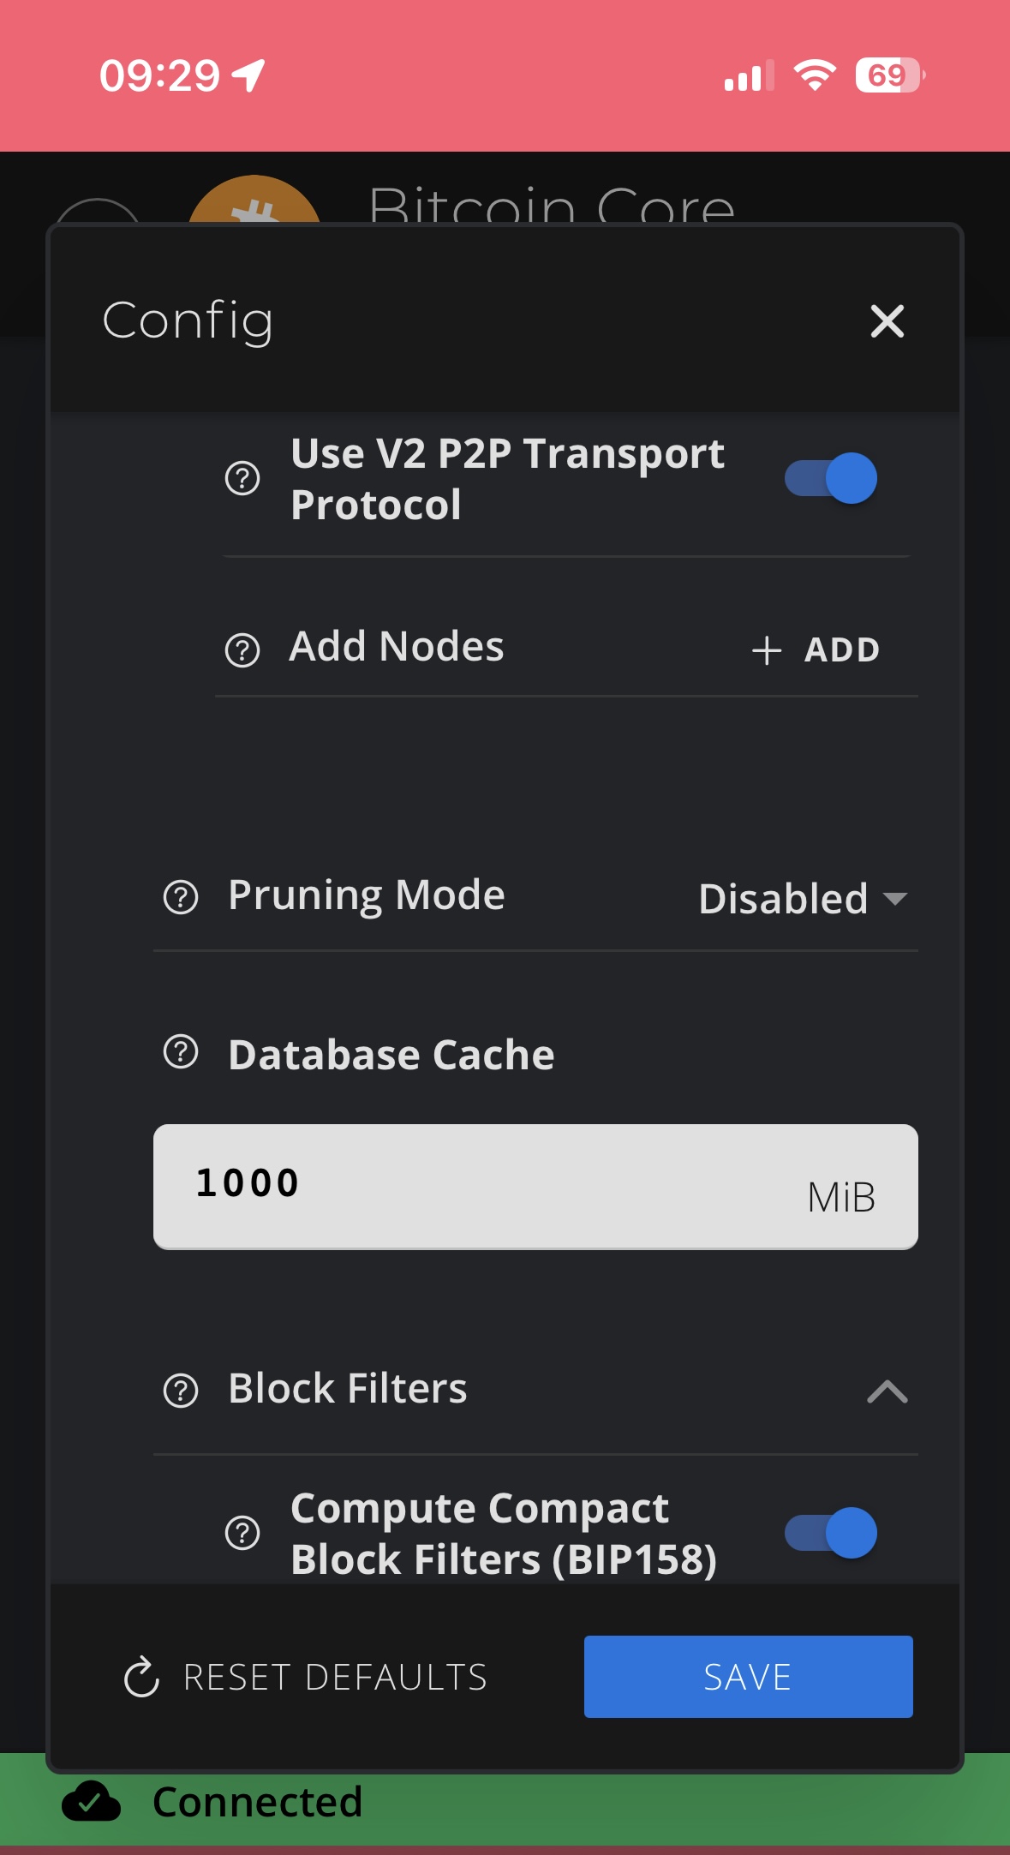1010x1855 pixels.
Task: Disable the V2 P2P Transport Protocol switch
Action: [x=831, y=478]
